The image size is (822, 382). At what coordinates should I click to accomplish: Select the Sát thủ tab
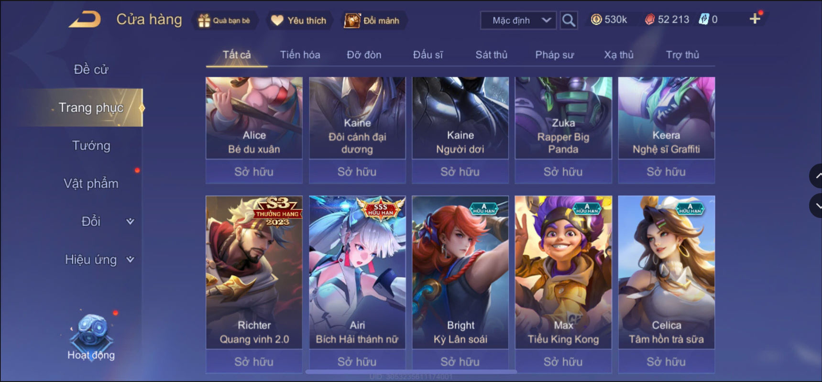pyautogui.click(x=491, y=55)
